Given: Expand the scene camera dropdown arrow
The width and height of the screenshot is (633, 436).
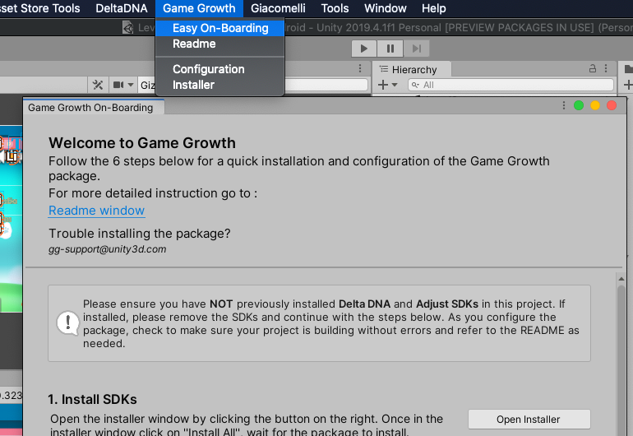Looking at the screenshot, I should 131,85.
